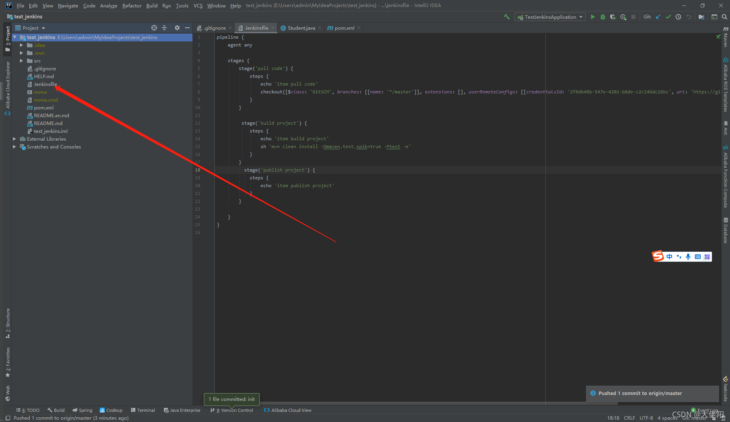Select pom.xml in the project tree
This screenshot has height=422, width=730.
click(43, 108)
